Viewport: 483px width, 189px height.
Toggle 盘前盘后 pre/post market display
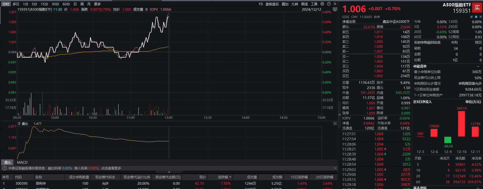(x=272, y=4)
